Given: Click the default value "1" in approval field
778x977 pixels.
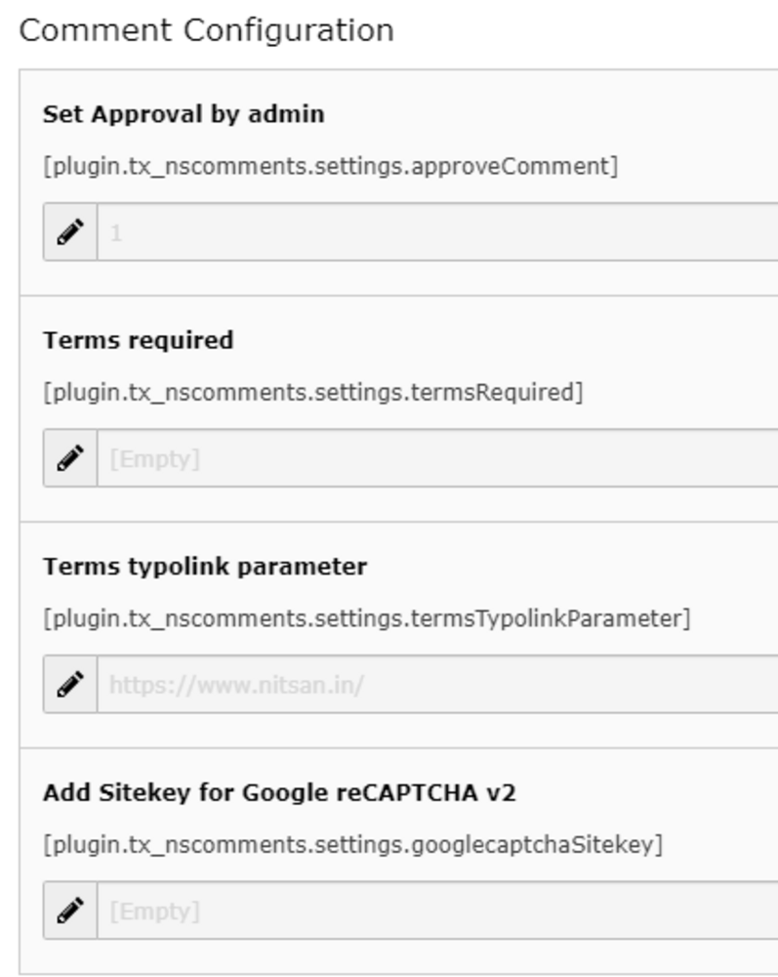Looking at the screenshot, I should point(116,234).
